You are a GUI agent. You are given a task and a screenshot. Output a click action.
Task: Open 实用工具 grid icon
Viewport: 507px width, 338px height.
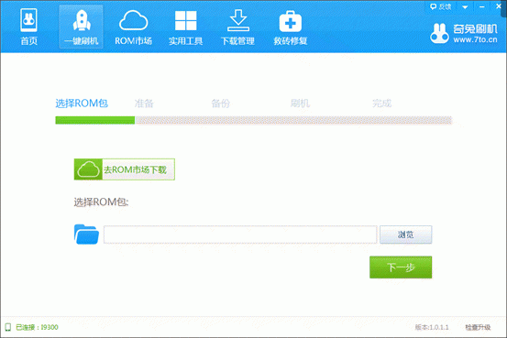pyautogui.click(x=185, y=20)
